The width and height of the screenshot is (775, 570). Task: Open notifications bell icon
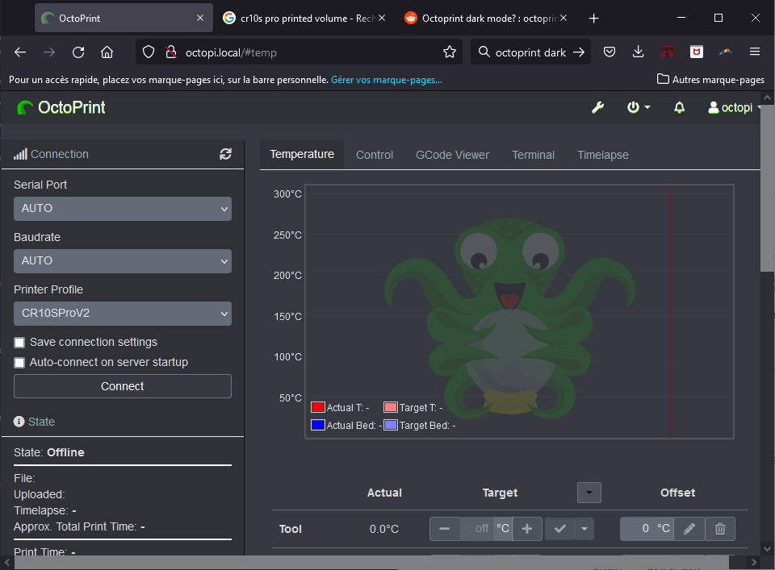[x=679, y=107]
